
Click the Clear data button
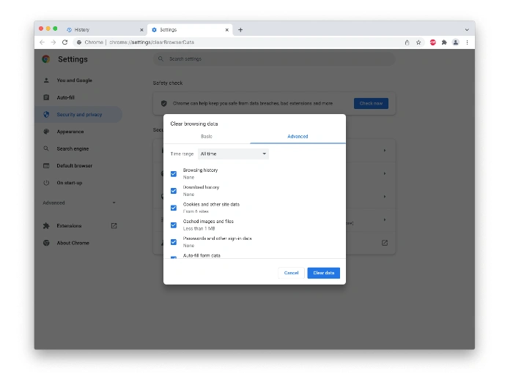pyautogui.click(x=323, y=273)
